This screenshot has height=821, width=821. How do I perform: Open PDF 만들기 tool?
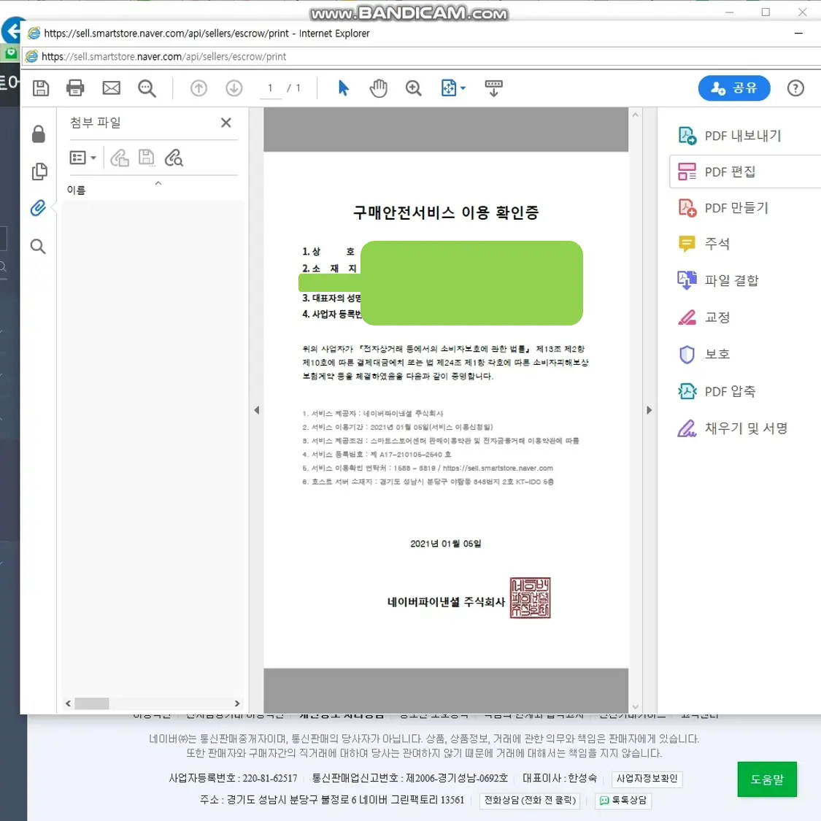723,208
